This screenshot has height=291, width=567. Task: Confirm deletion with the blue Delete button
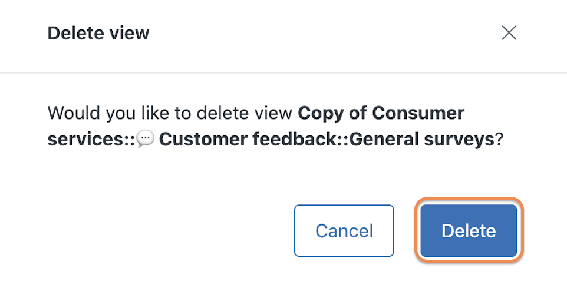[469, 231]
